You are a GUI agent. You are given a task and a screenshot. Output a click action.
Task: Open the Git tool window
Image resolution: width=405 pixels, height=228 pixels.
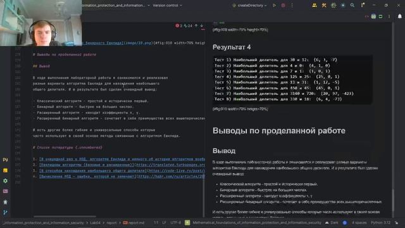click(5, 213)
